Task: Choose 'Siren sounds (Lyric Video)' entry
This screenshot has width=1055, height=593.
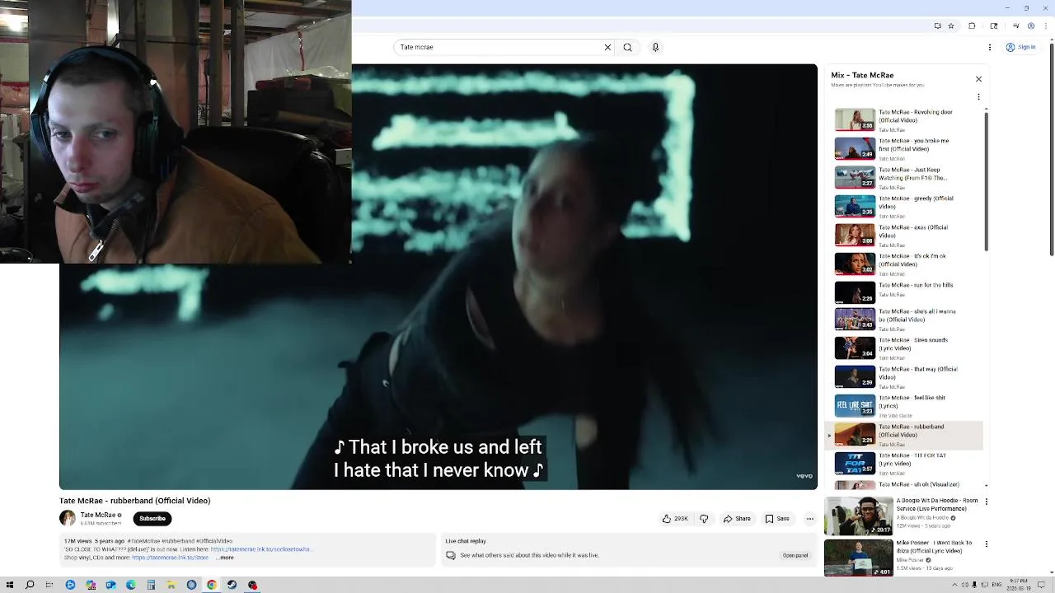Action: [x=904, y=348]
